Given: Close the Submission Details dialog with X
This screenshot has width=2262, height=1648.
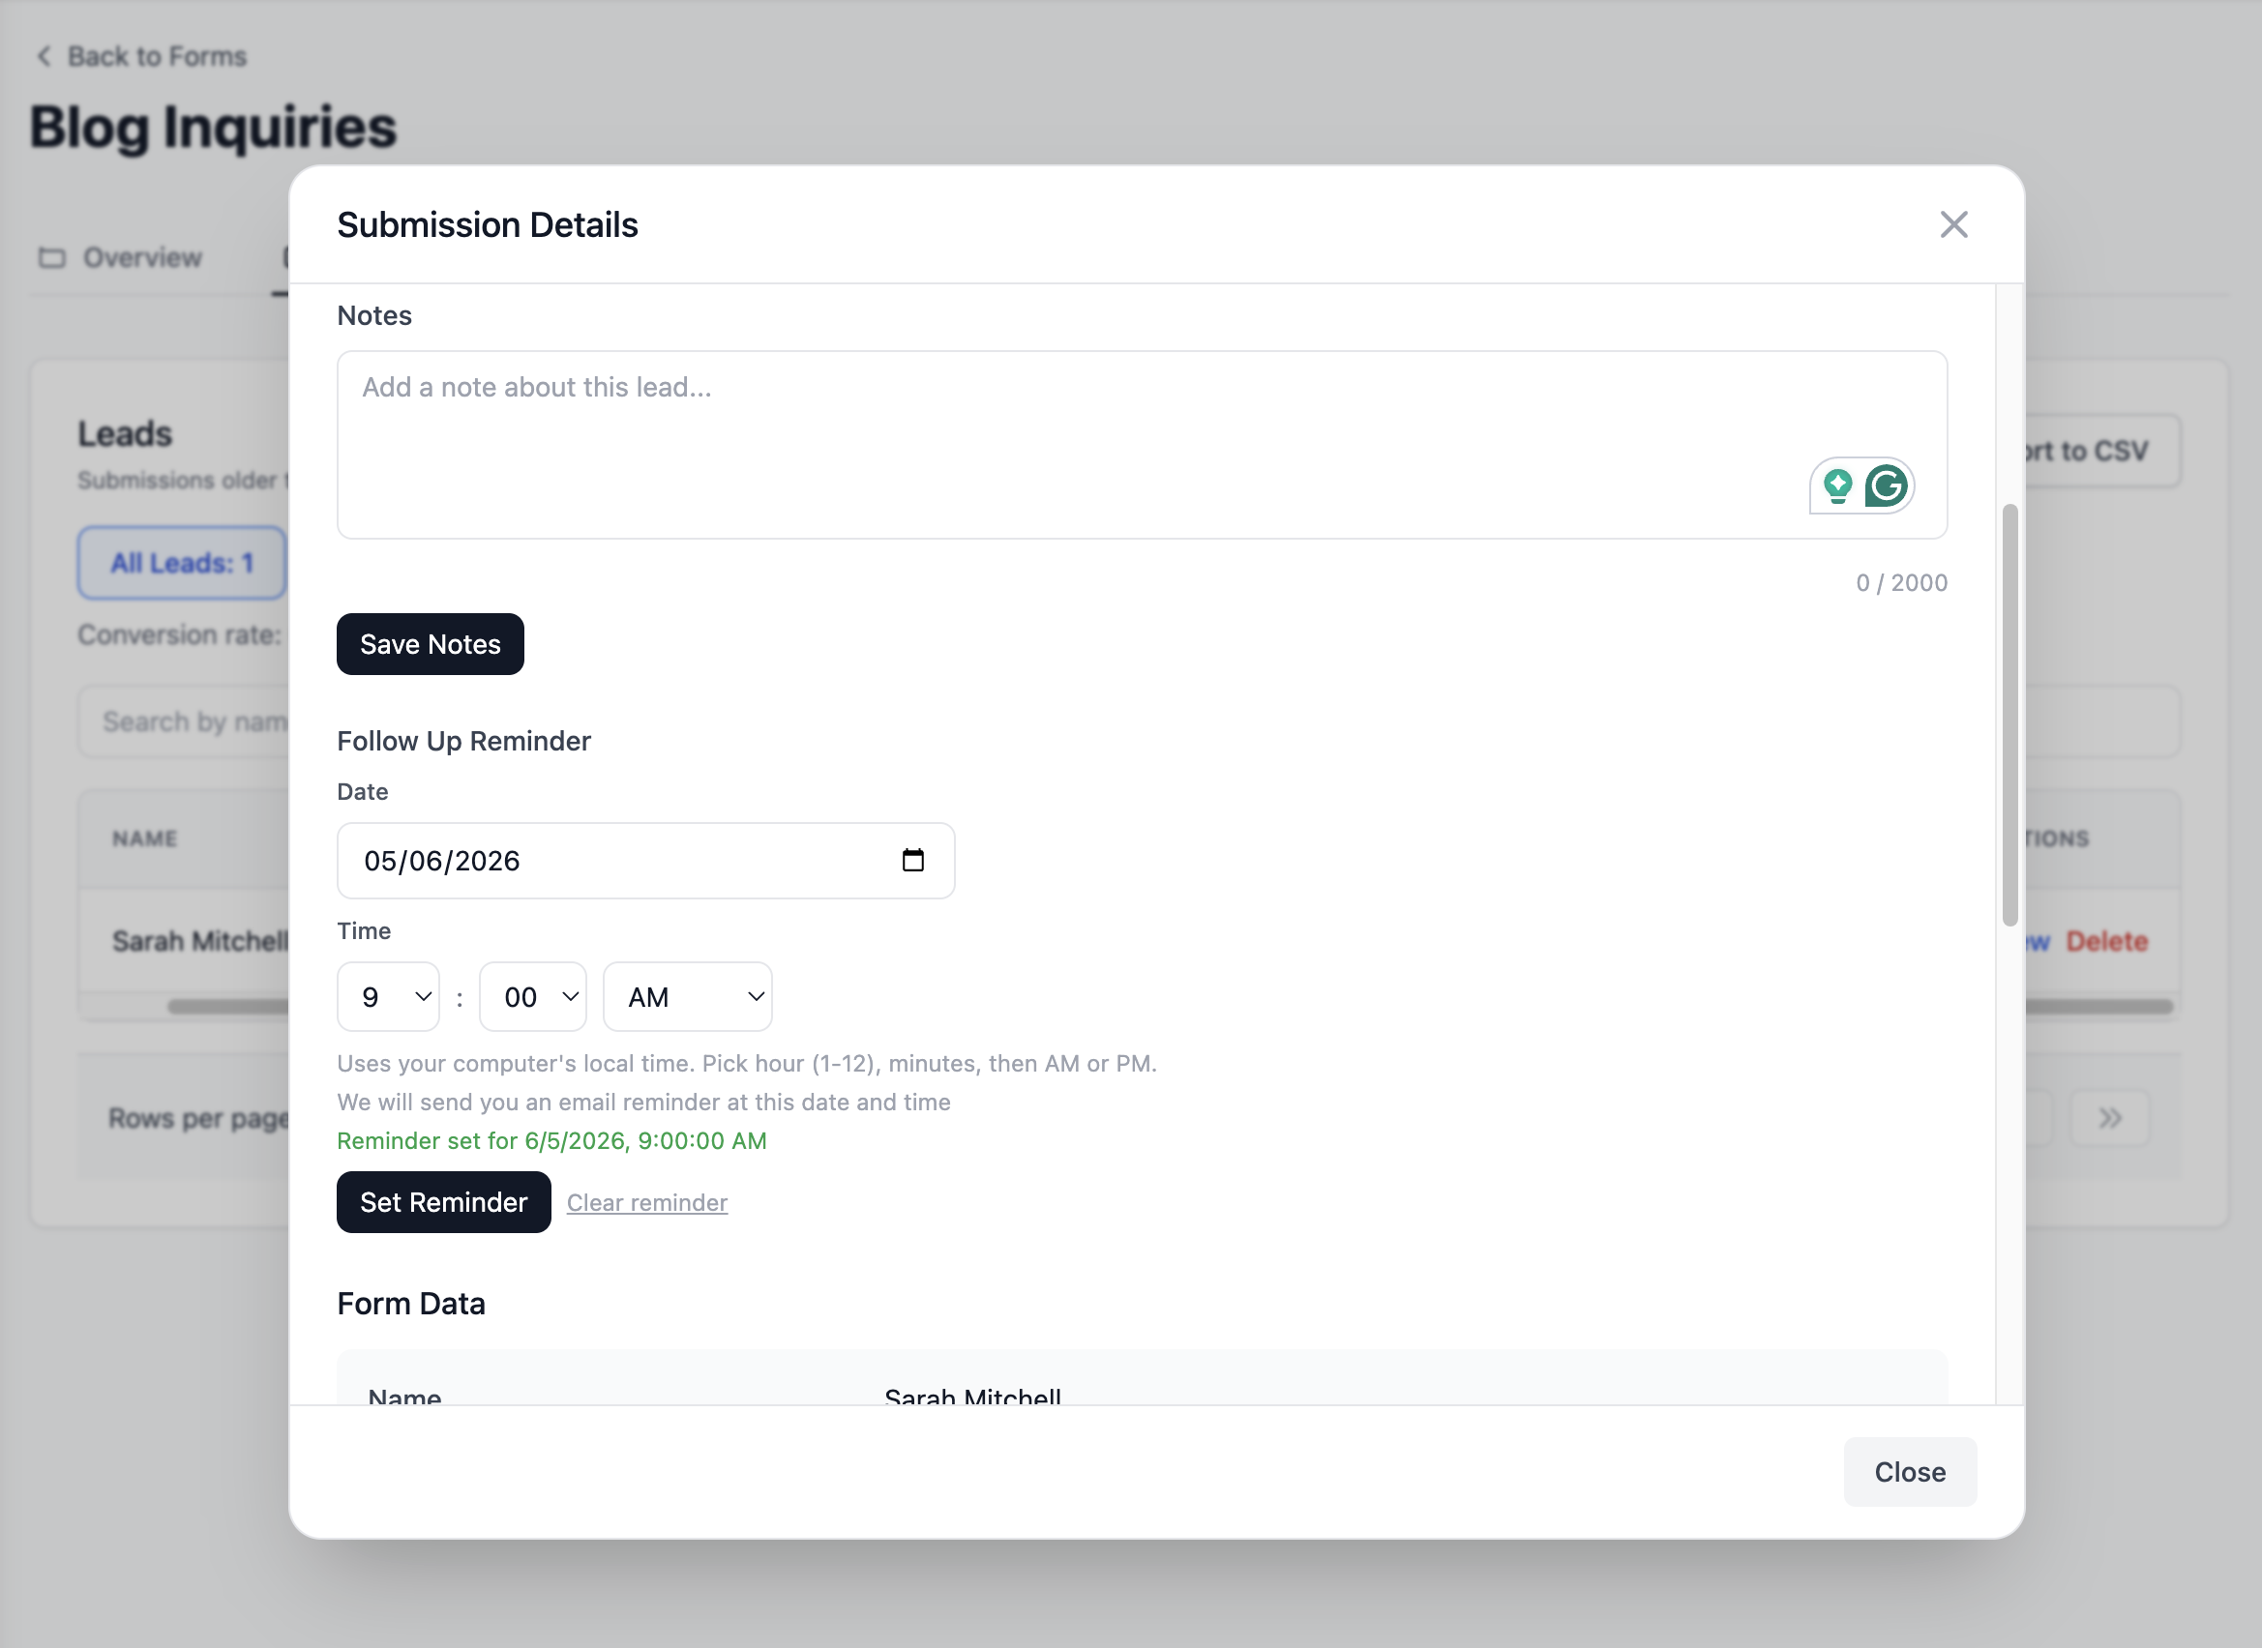Looking at the screenshot, I should tap(1952, 224).
